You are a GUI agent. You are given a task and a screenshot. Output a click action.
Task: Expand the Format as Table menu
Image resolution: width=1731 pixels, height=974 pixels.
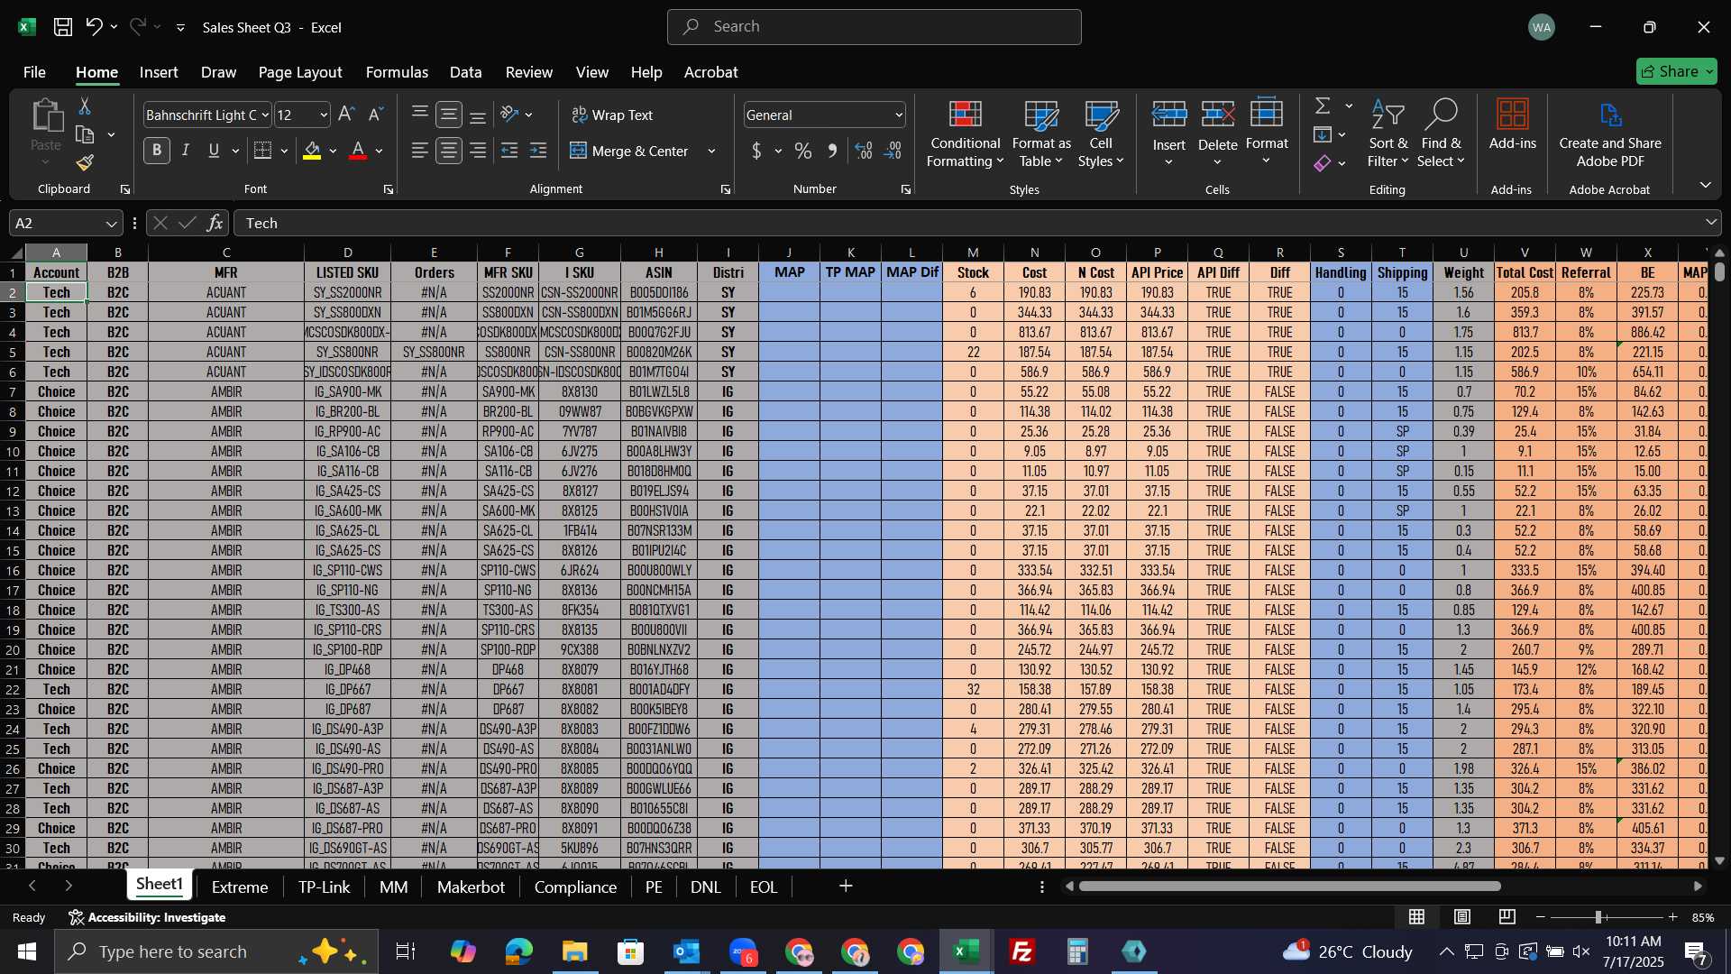pyautogui.click(x=1041, y=133)
